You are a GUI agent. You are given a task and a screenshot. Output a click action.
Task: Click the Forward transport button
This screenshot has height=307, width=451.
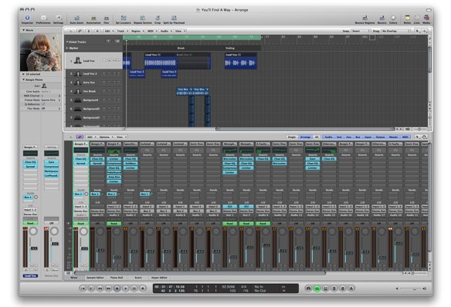108,288
